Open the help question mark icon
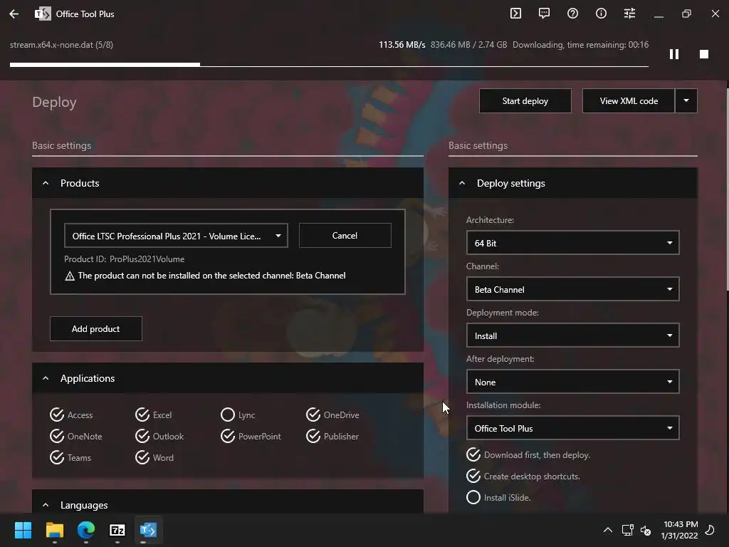Image resolution: width=729 pixels, height=547 pixels. (x=573, y=14)
